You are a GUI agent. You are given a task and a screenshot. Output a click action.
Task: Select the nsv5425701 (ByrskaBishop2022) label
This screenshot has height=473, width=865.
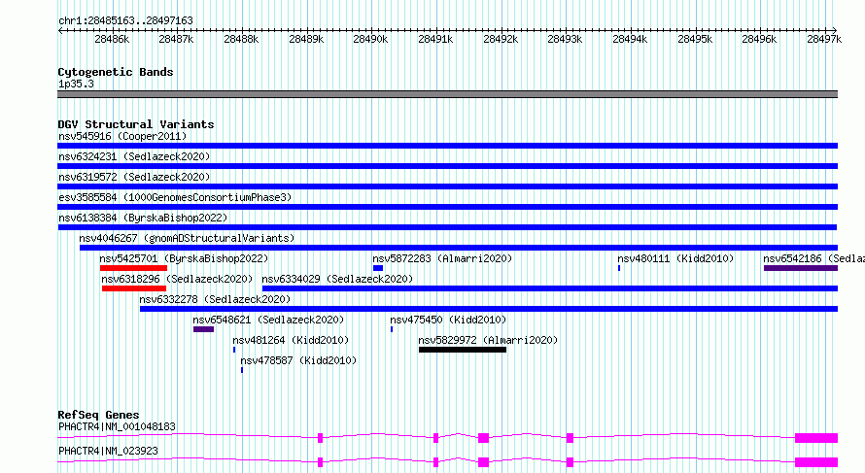(x=184, y=258)
